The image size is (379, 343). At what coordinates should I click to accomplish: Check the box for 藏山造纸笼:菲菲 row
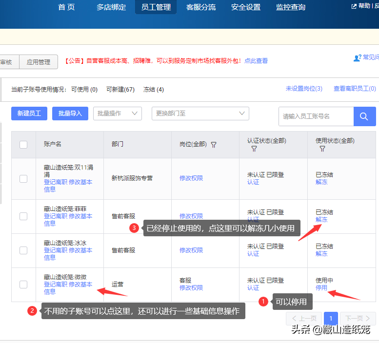click(x=23, y=216)
